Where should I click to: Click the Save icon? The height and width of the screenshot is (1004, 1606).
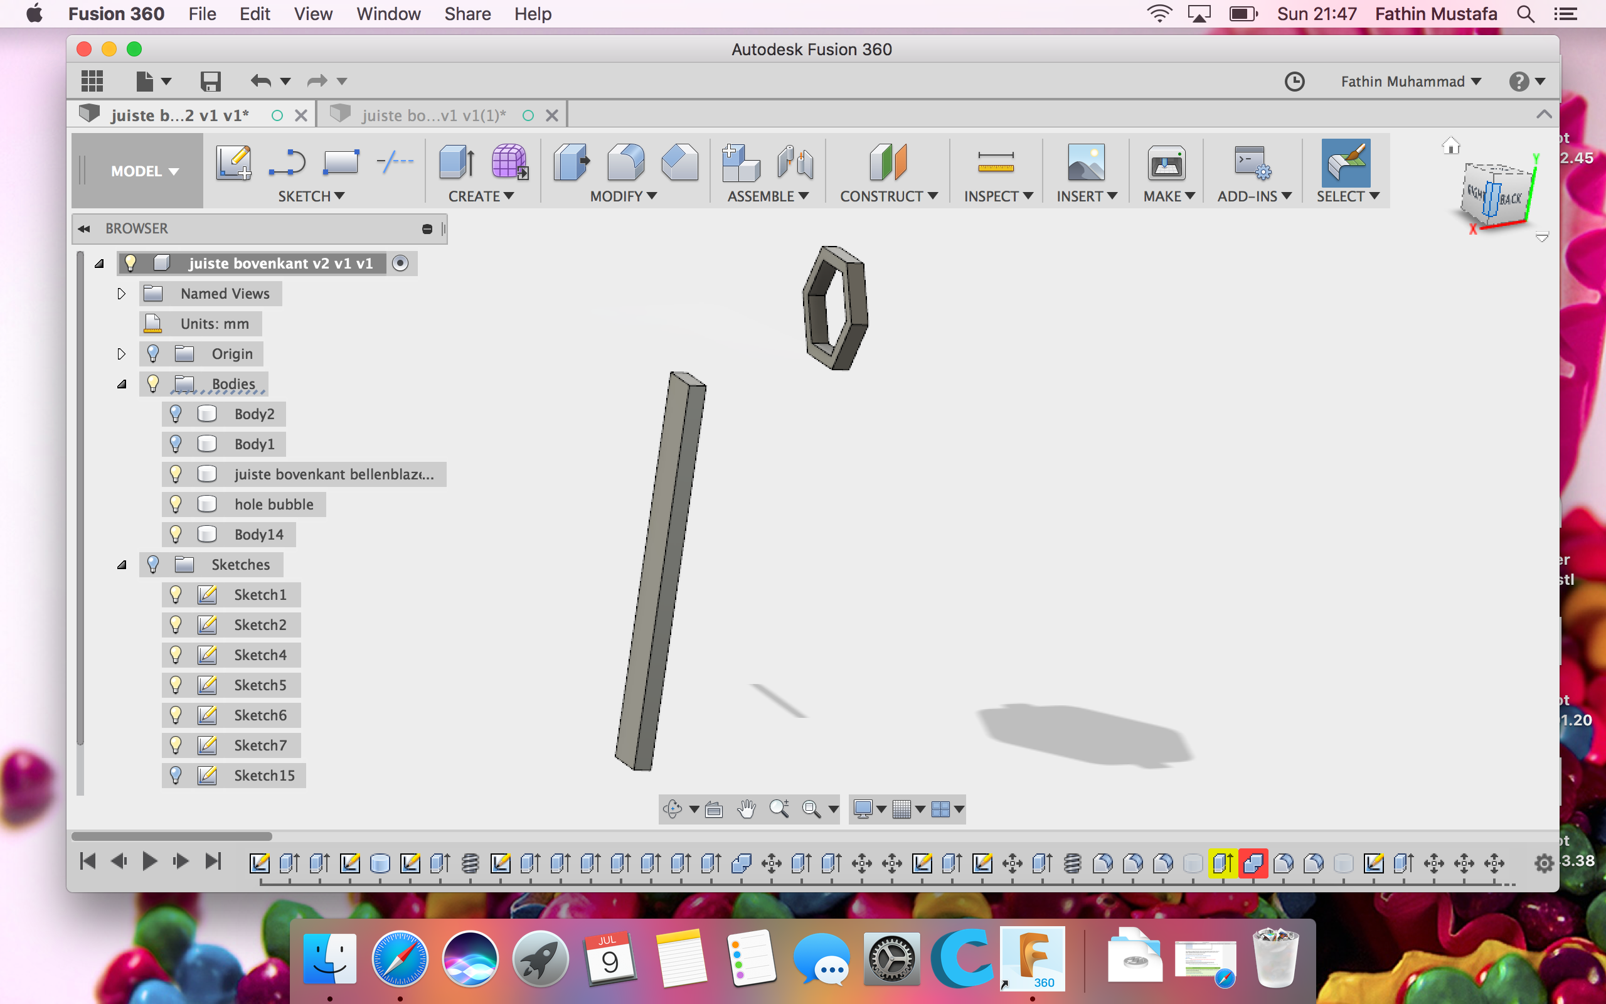[x=210, y=81]
